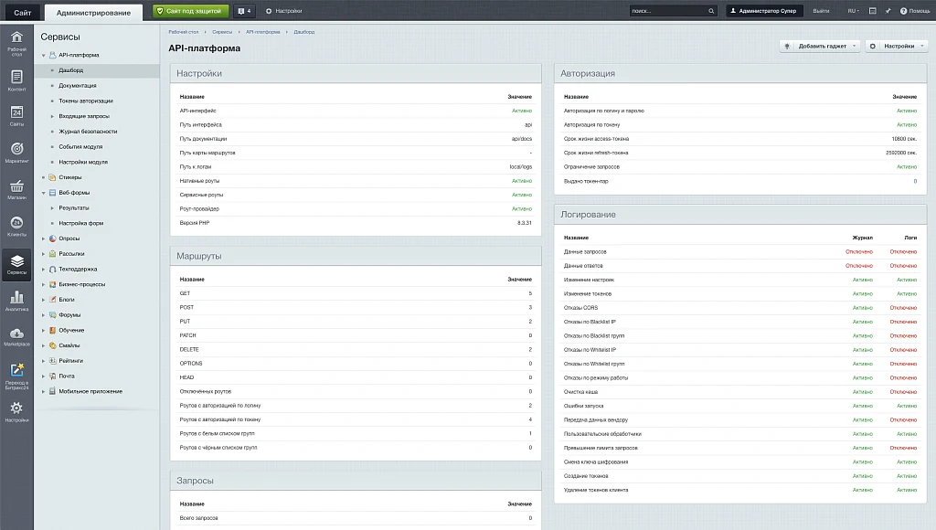Viewport: 936px width, 530px height.
Task: Click the top bar Настройки button
Action: click(283, 11)
